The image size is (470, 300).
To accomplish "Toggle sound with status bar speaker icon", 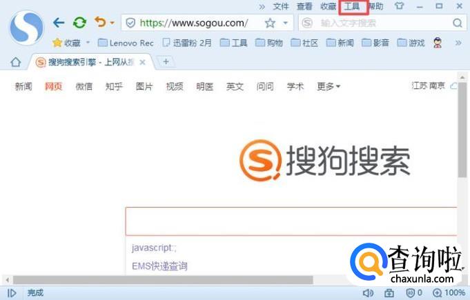I will (x=368, y=293).
